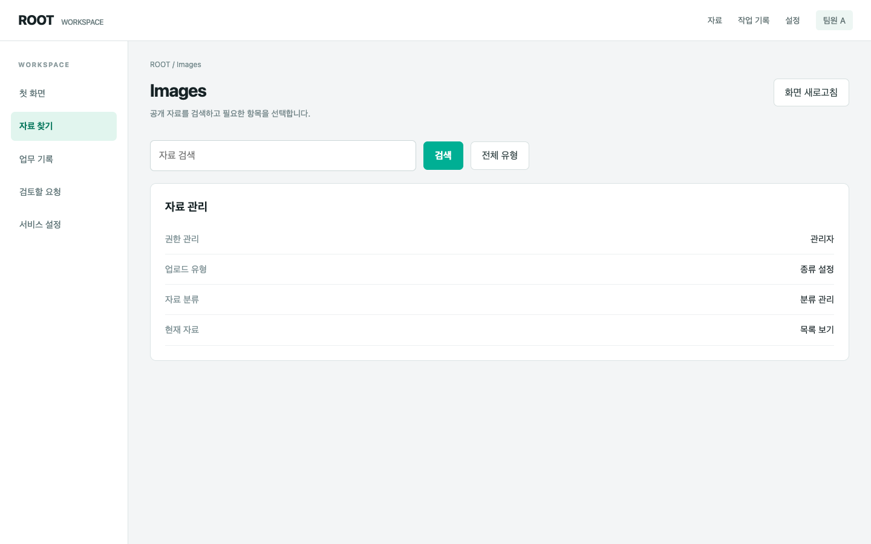Click the 업로드 유형 row label
871x544 pixels.
(x=186, y=270)
